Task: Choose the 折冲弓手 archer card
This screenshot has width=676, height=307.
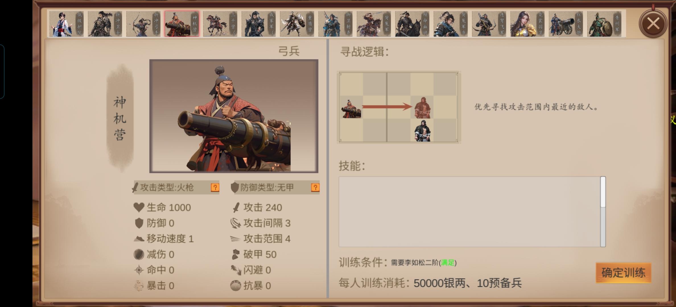Action: pyautogui.click(x=143, y=24)
